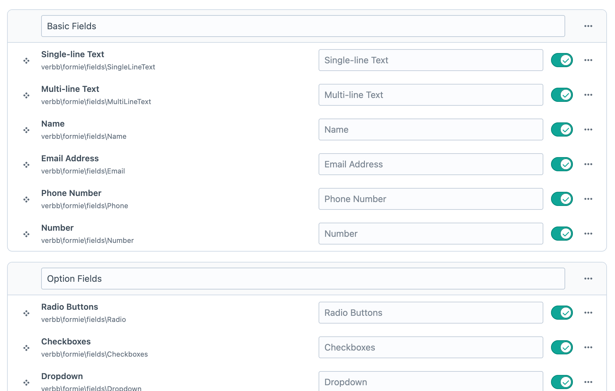This screenshot has height=391, width=615.
Task: Open the ellipsis menu for Name row
Action: (x=588, y=129)
